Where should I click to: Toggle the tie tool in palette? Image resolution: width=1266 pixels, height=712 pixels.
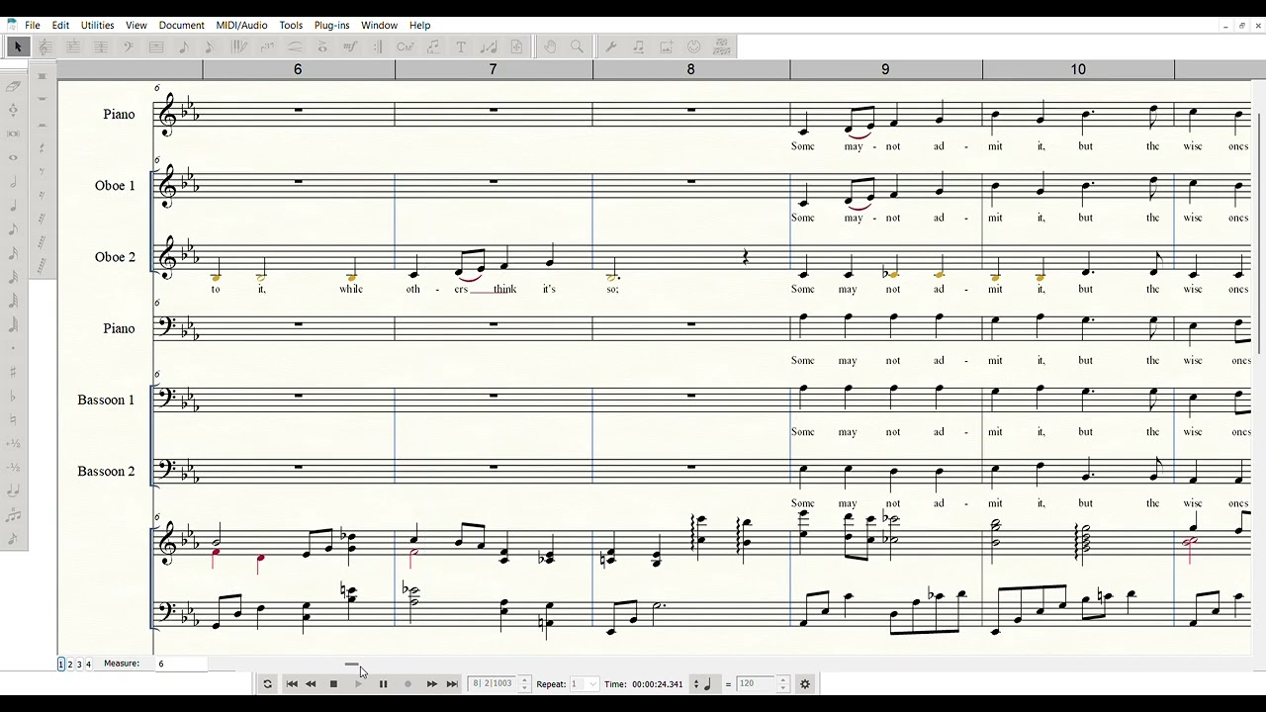point(14,491)
